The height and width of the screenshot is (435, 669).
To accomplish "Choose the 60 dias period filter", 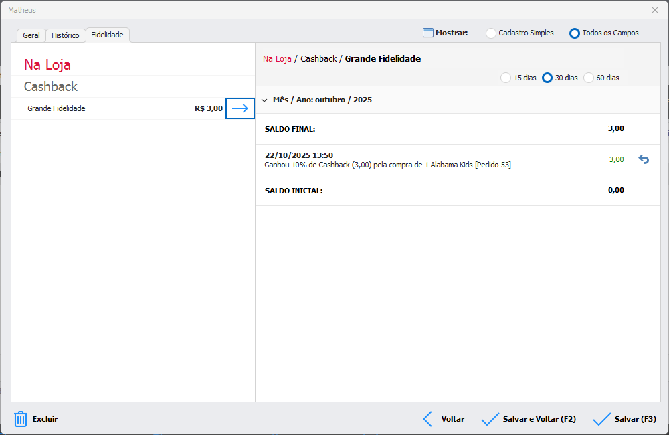I will pos(589,78).
